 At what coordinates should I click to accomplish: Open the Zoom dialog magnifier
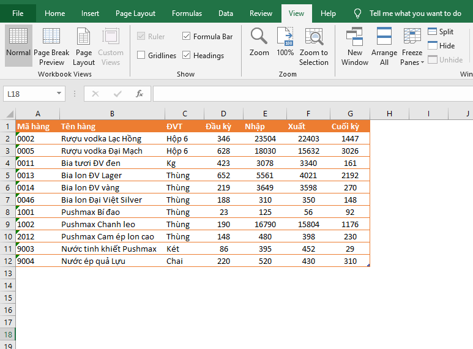tap(259, 43)
